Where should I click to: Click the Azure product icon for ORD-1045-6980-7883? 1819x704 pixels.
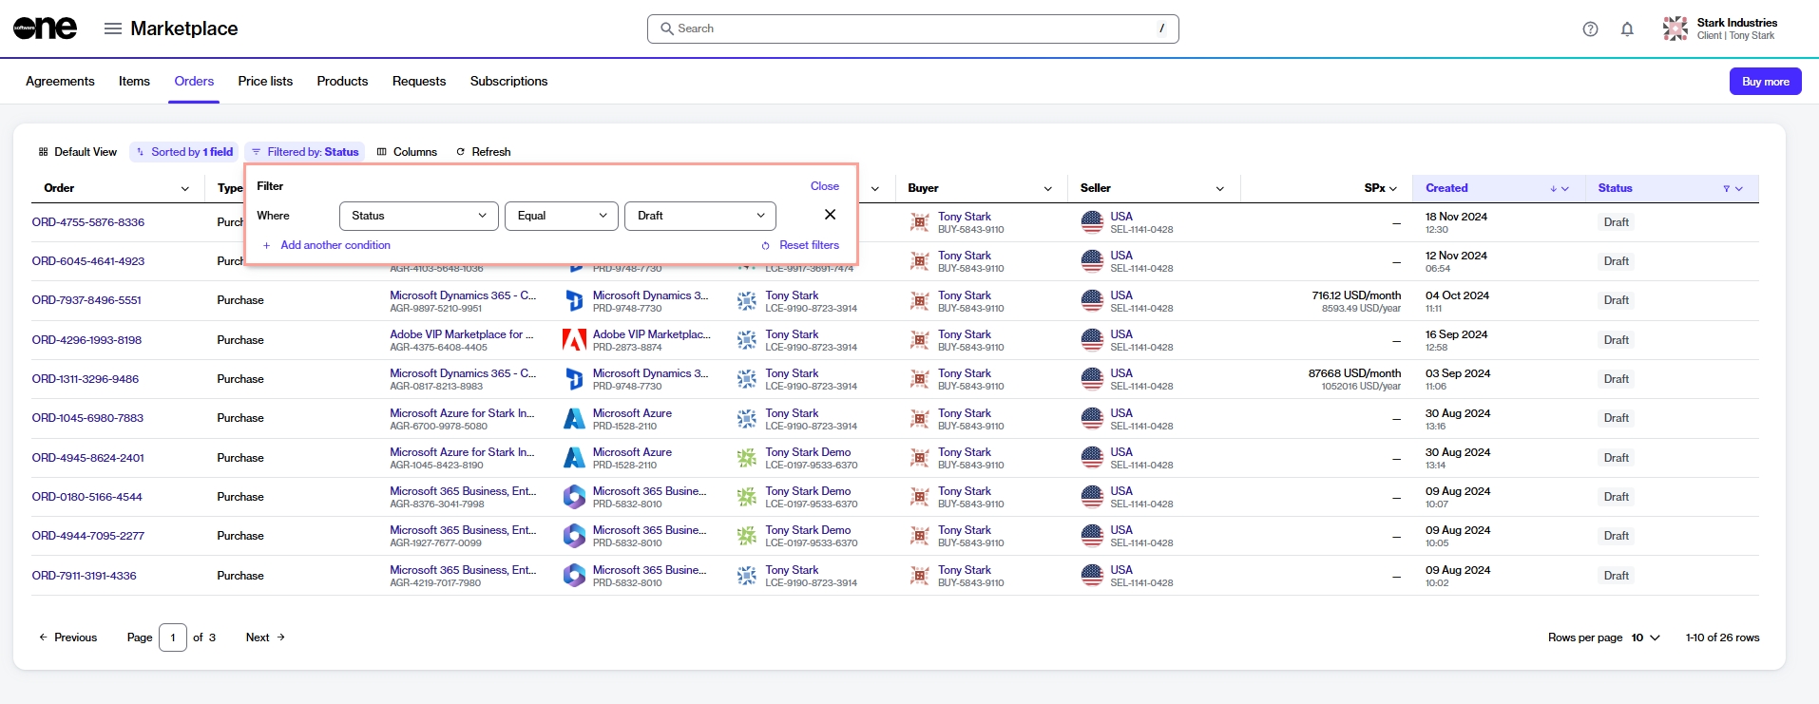click(x=574, y=419)
